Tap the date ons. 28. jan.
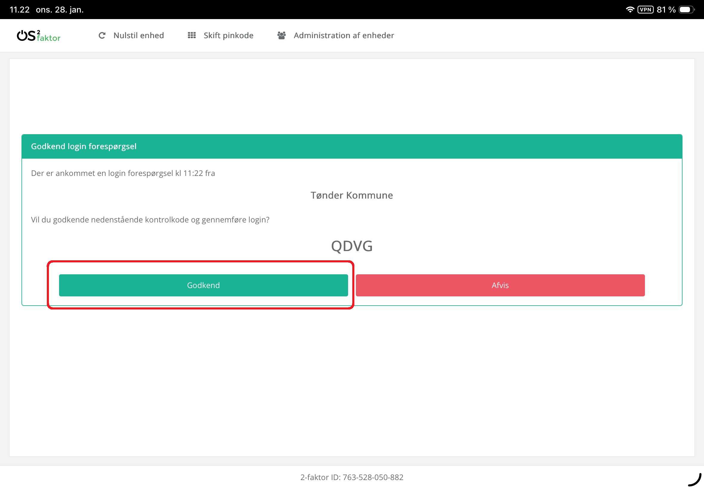 click(x=60, y=10)
